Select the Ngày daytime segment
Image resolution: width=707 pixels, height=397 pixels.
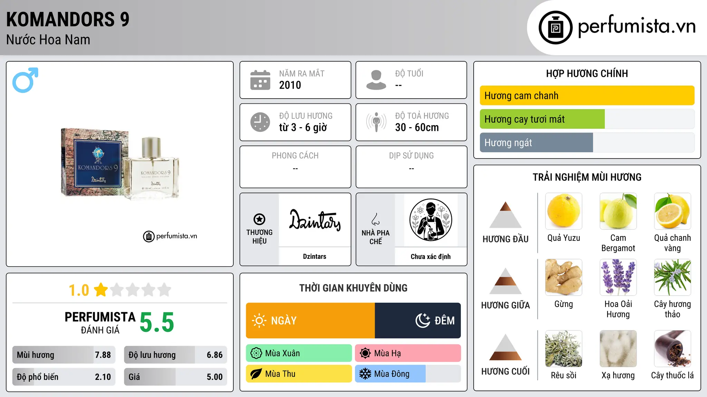(310, 320)
